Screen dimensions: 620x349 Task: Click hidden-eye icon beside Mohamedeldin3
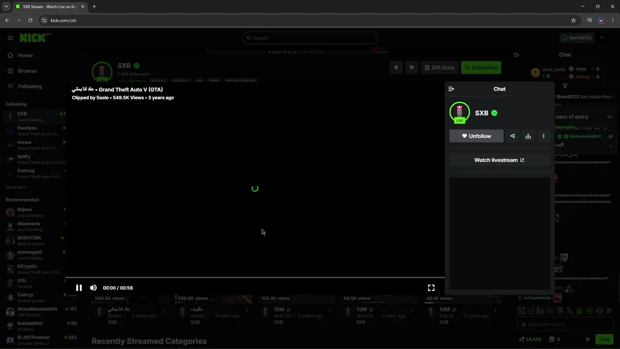tap(611, 136)
